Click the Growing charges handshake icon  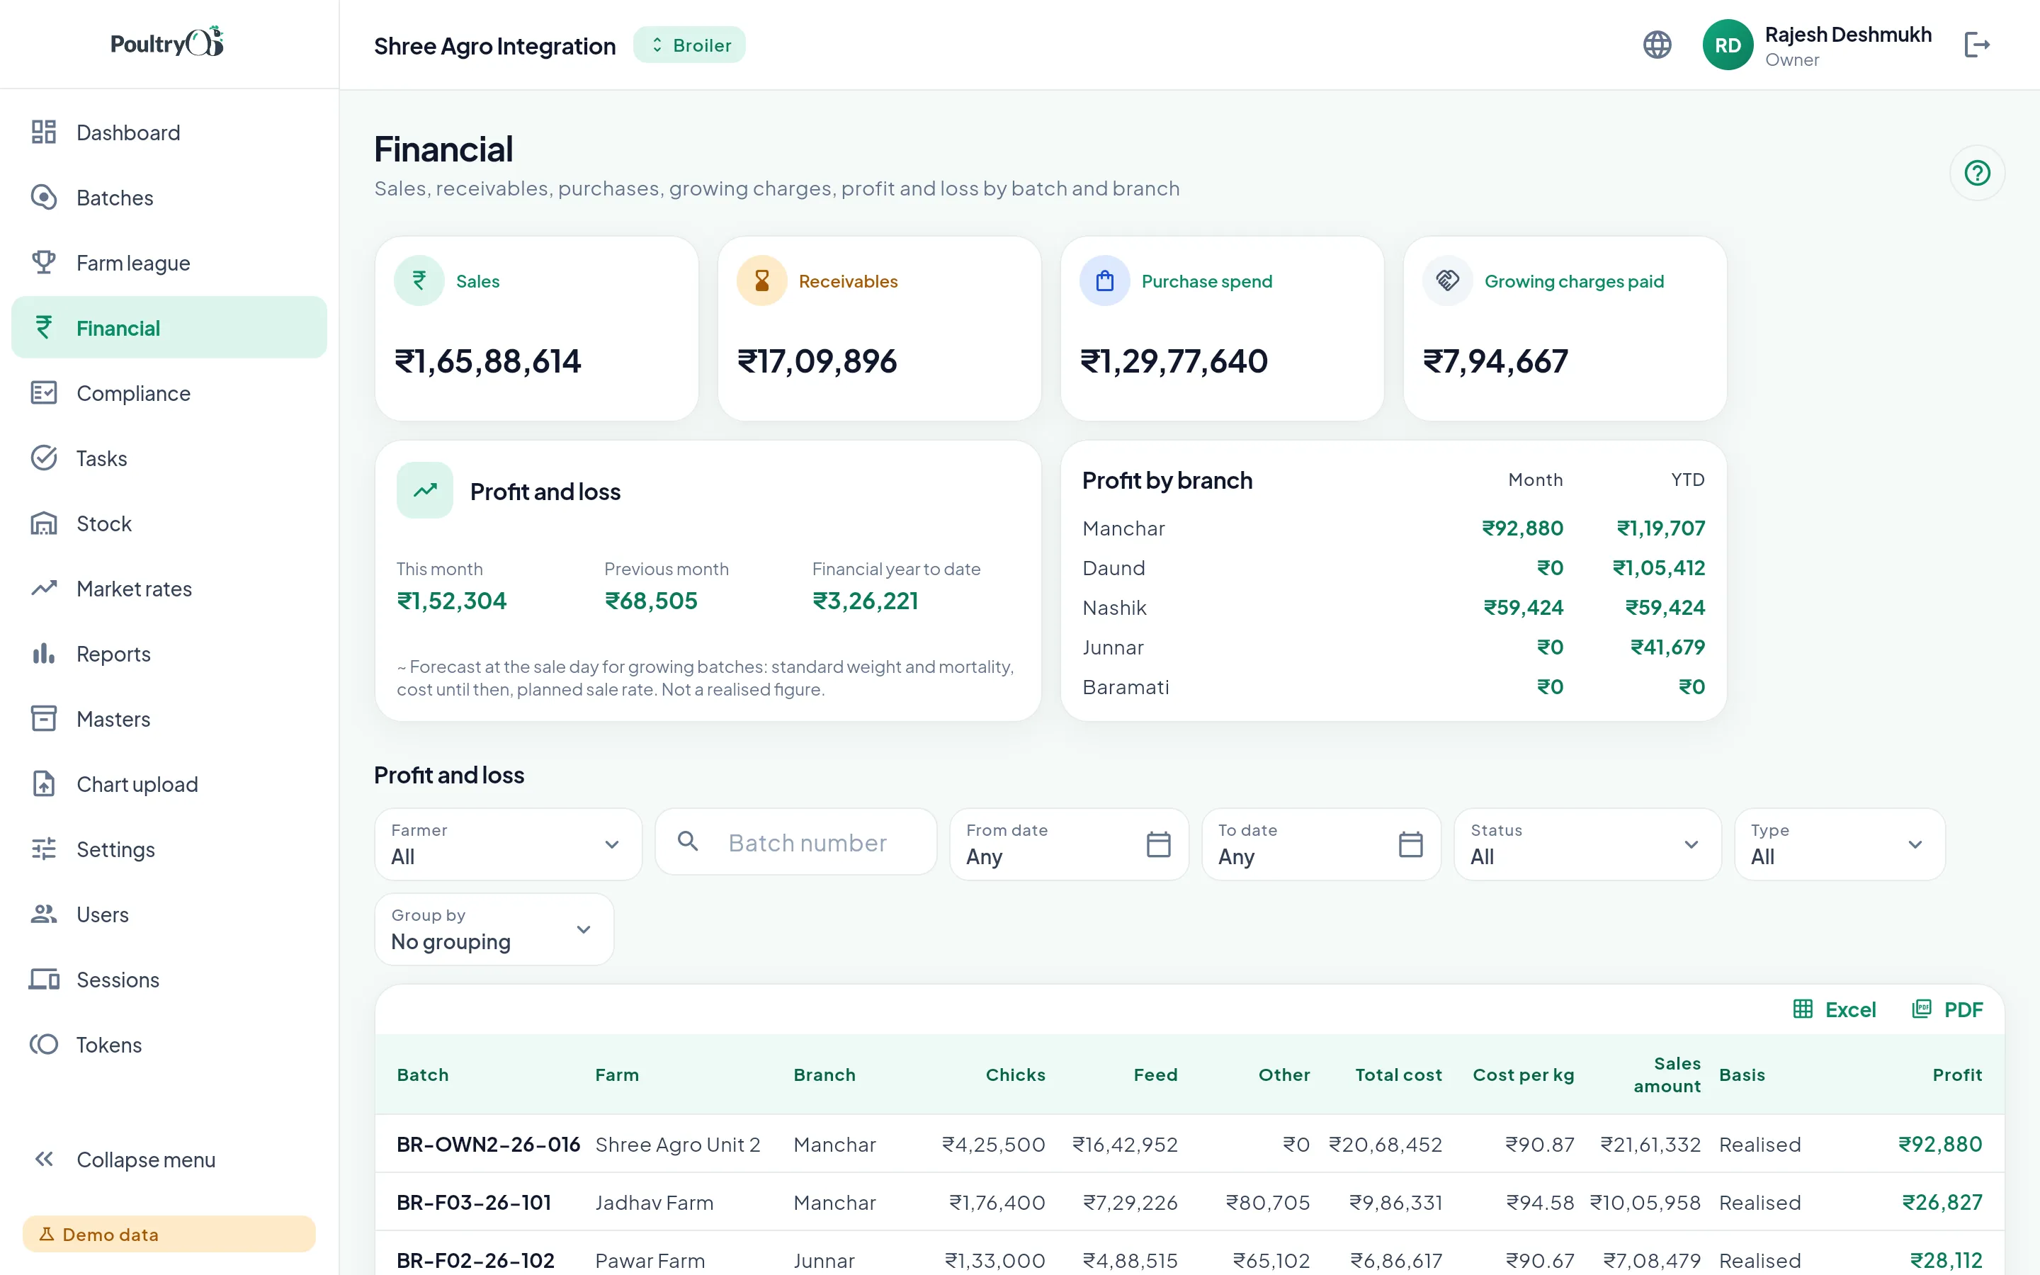[x=1449, y=280]
